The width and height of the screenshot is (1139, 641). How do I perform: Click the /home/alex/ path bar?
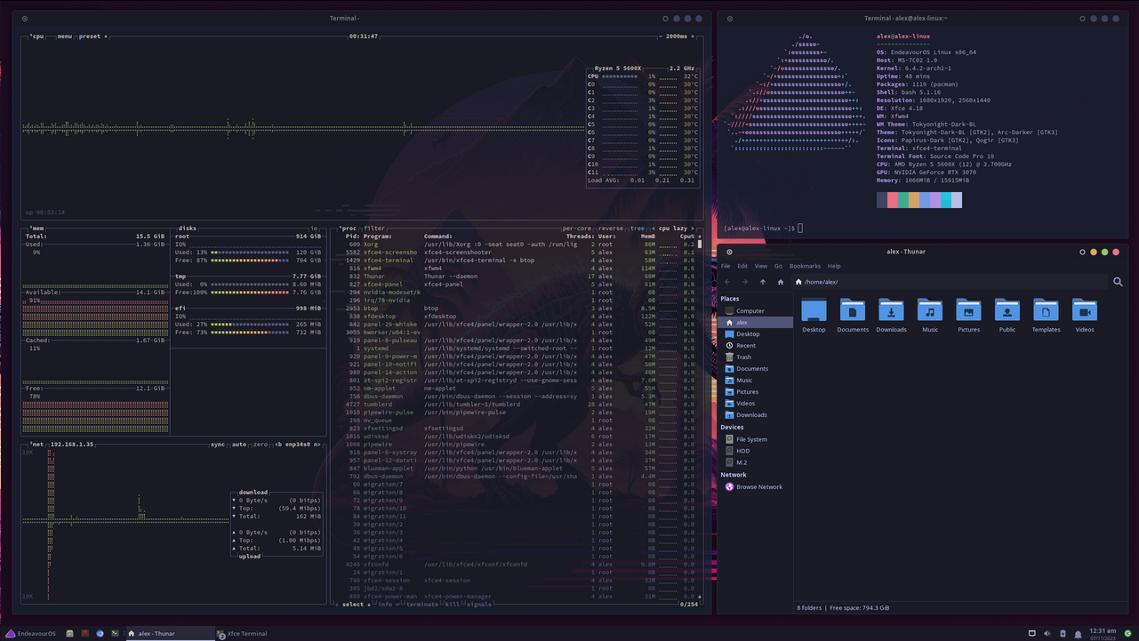coord(947,282)
